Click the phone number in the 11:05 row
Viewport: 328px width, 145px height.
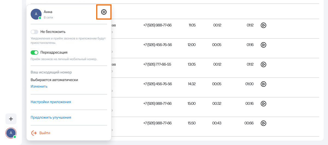(157, 25)
